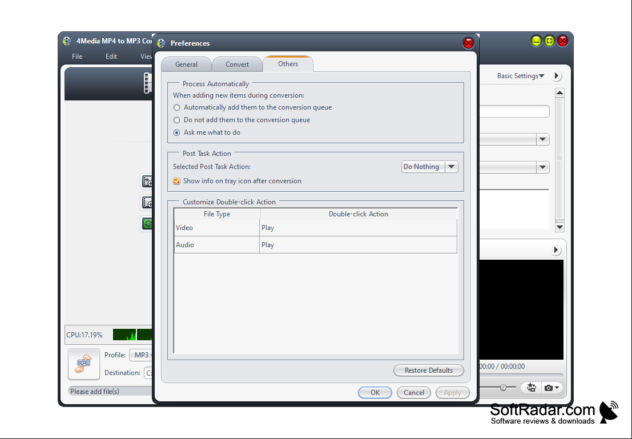Minimize the main window with yellow button
Image resolution: width=632 pixels, height=439 pixels.
pyautogui.click(x=536, y=41)
